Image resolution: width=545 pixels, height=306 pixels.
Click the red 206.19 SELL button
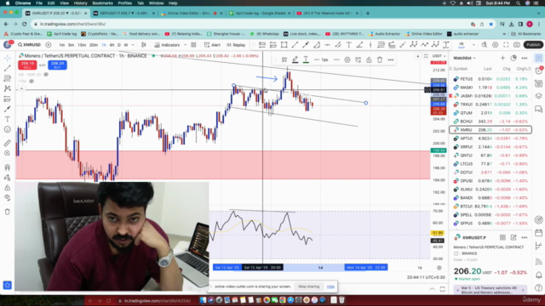(27, 65)
